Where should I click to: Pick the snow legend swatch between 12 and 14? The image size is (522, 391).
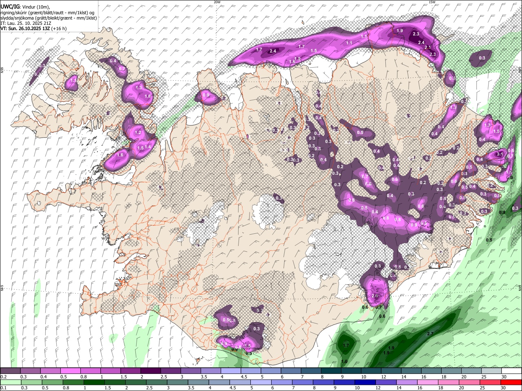coord(391,371)
